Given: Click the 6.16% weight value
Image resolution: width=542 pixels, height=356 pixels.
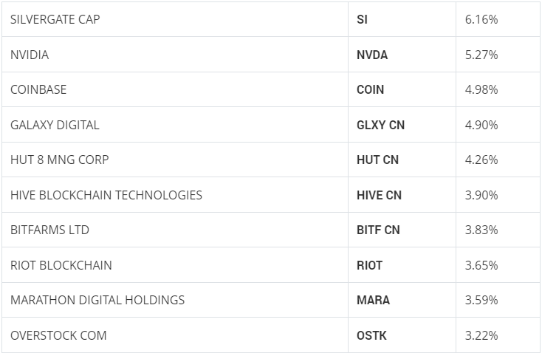Looking at the screenshot, I should coord(481,19).
